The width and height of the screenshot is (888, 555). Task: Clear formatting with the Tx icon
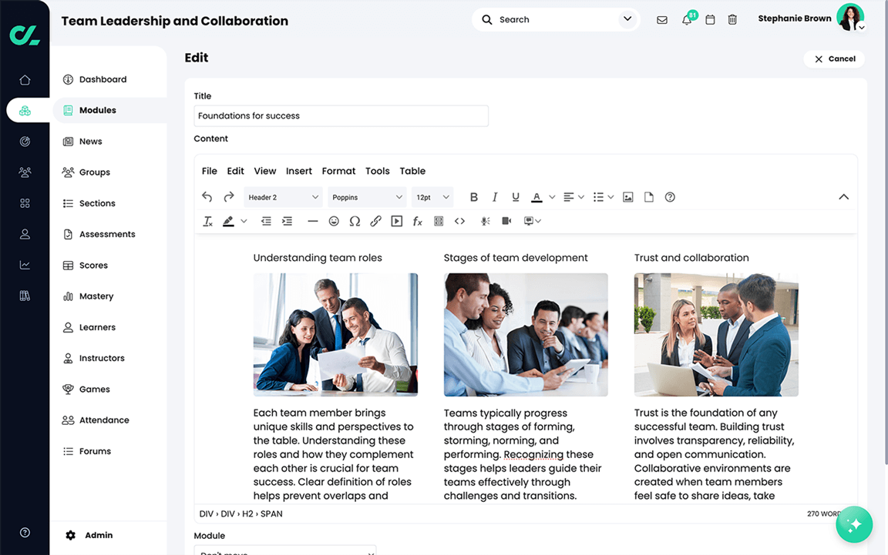click(207, 221)
